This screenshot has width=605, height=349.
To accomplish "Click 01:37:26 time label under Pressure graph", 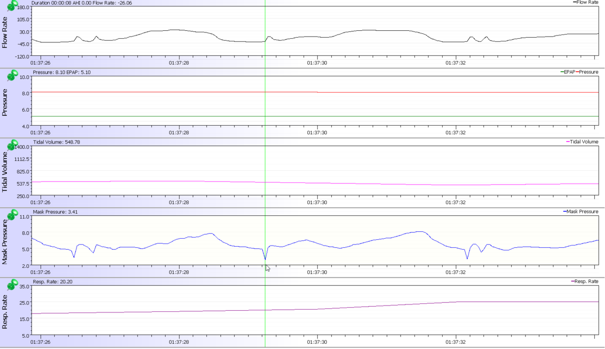I will click(x=40, y=133).
